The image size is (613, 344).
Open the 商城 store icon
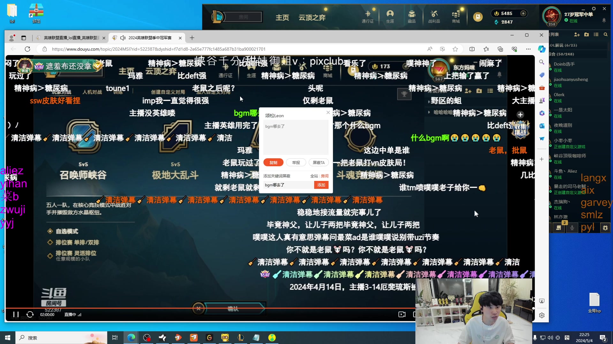pos(456,17)
